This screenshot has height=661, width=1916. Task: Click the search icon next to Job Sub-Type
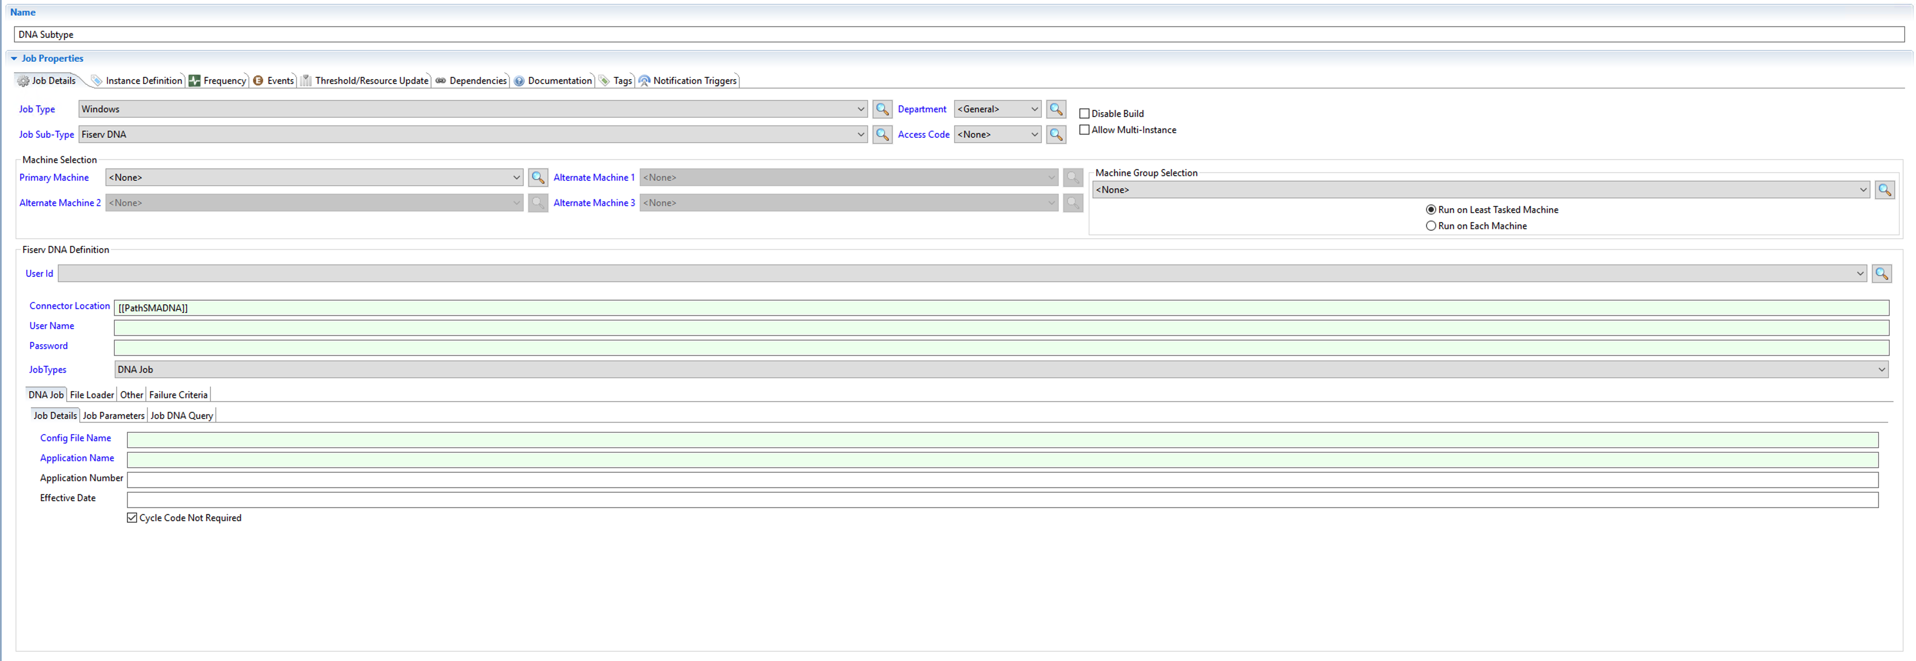882,135
